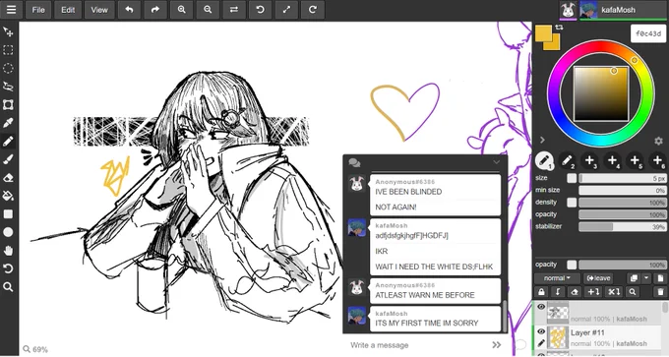Click the hue ring color wheel
This screenshot has width=669, height=357.
tap(601, 93)
